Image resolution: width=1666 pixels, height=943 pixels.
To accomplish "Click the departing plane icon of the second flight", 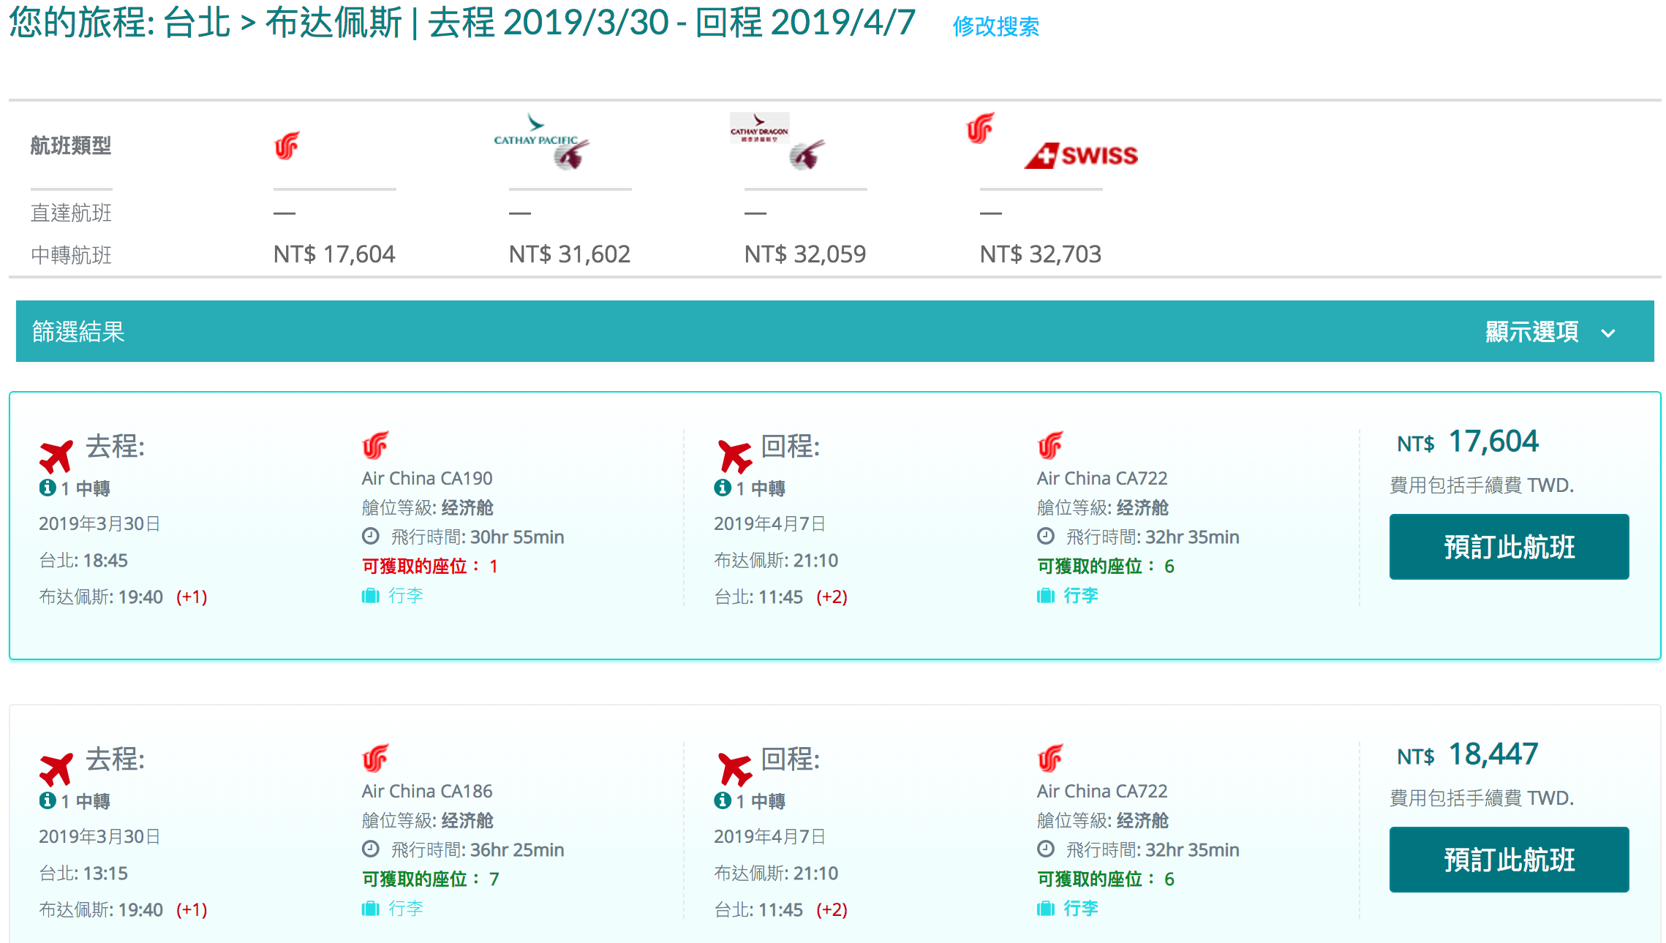I will point(56,769).
